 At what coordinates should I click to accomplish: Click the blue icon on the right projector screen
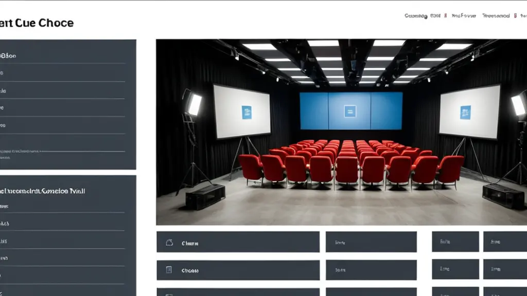point(465,113)
